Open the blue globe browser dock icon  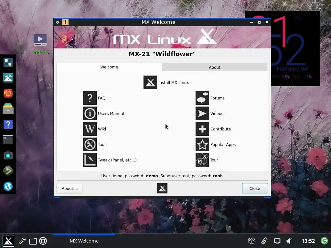tap(8, 186)
